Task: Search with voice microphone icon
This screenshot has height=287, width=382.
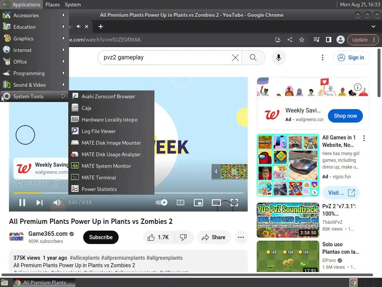Action: coord(278,58)
